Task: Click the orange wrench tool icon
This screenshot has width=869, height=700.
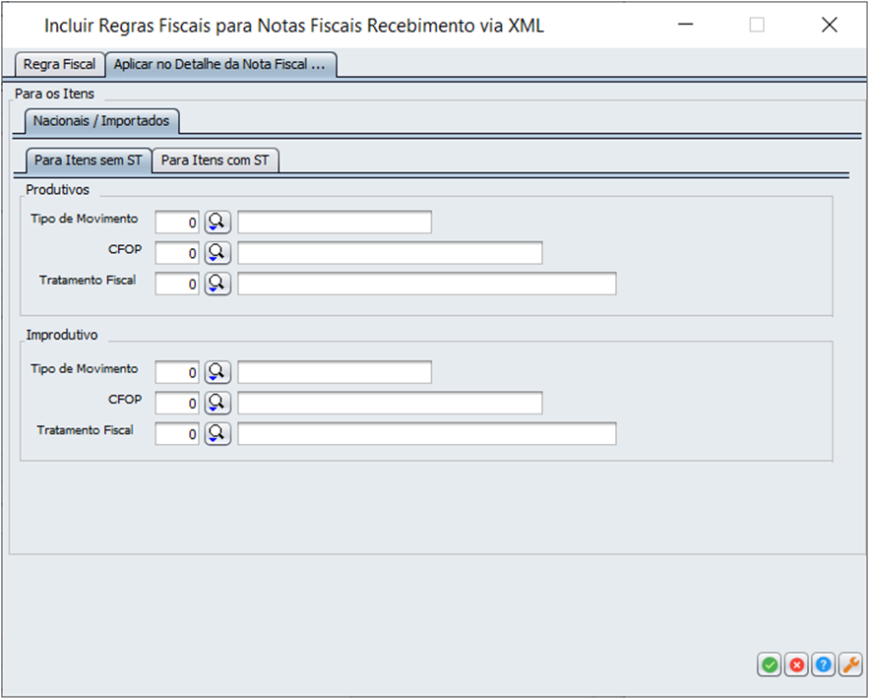Action: tap(849, 666)
